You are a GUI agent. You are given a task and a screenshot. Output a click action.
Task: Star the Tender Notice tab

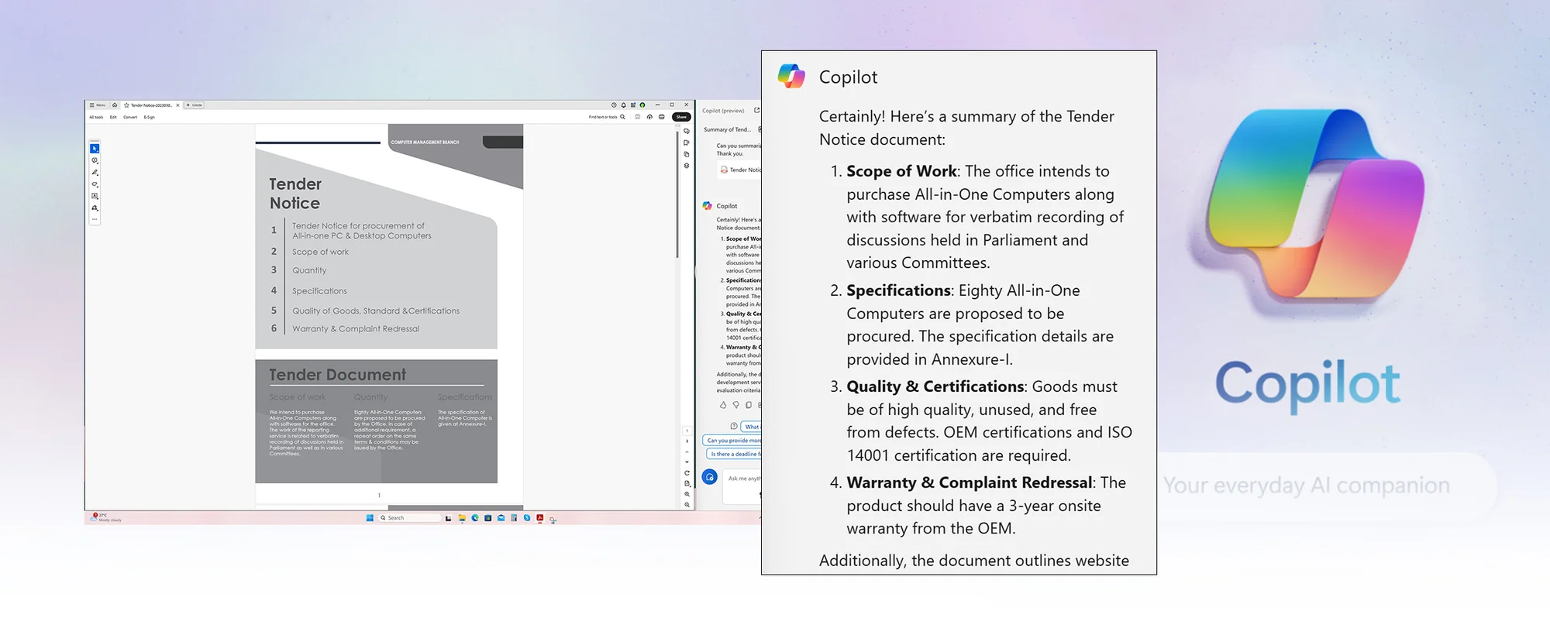pyautogui.click(x=126, y=105)
